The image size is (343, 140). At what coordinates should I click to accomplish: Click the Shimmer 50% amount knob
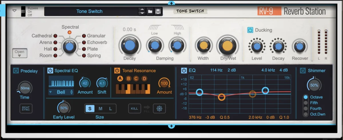point(314,85)
